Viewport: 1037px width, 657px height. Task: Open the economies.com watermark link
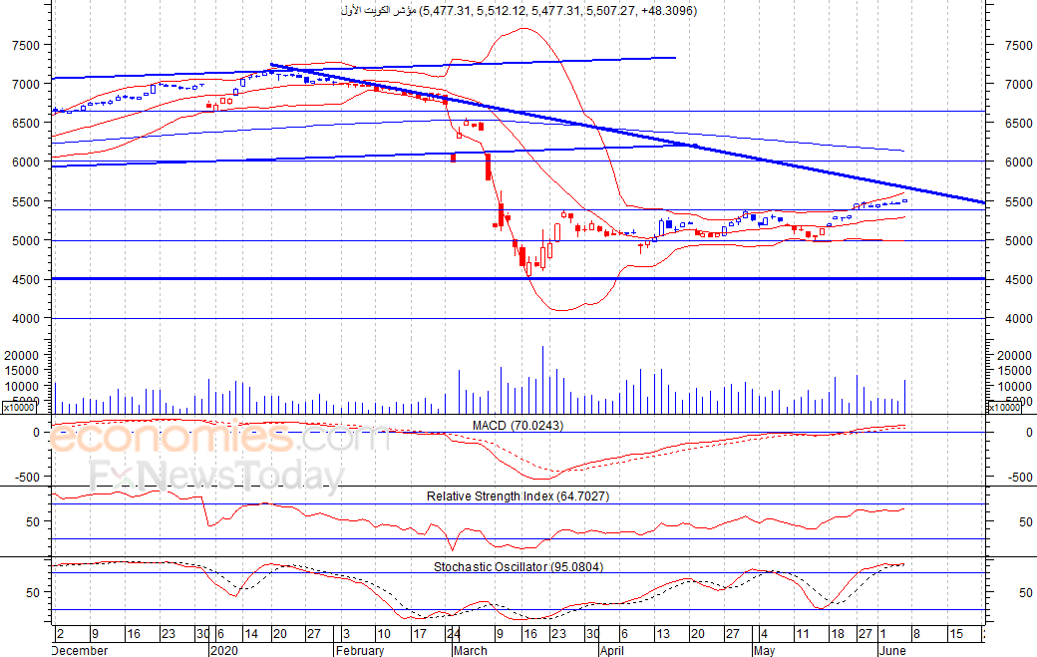coord(219,439)
